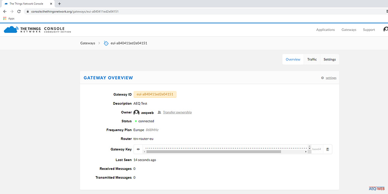Viewport: 388px width, 194px height.
Task: Click the frequency plan Europe 868MHz
Action: [146, 130]
